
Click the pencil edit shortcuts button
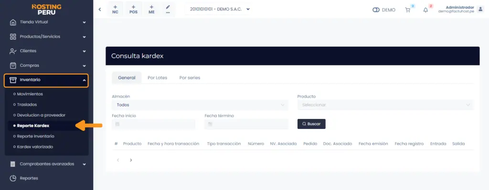pos(168,10)
